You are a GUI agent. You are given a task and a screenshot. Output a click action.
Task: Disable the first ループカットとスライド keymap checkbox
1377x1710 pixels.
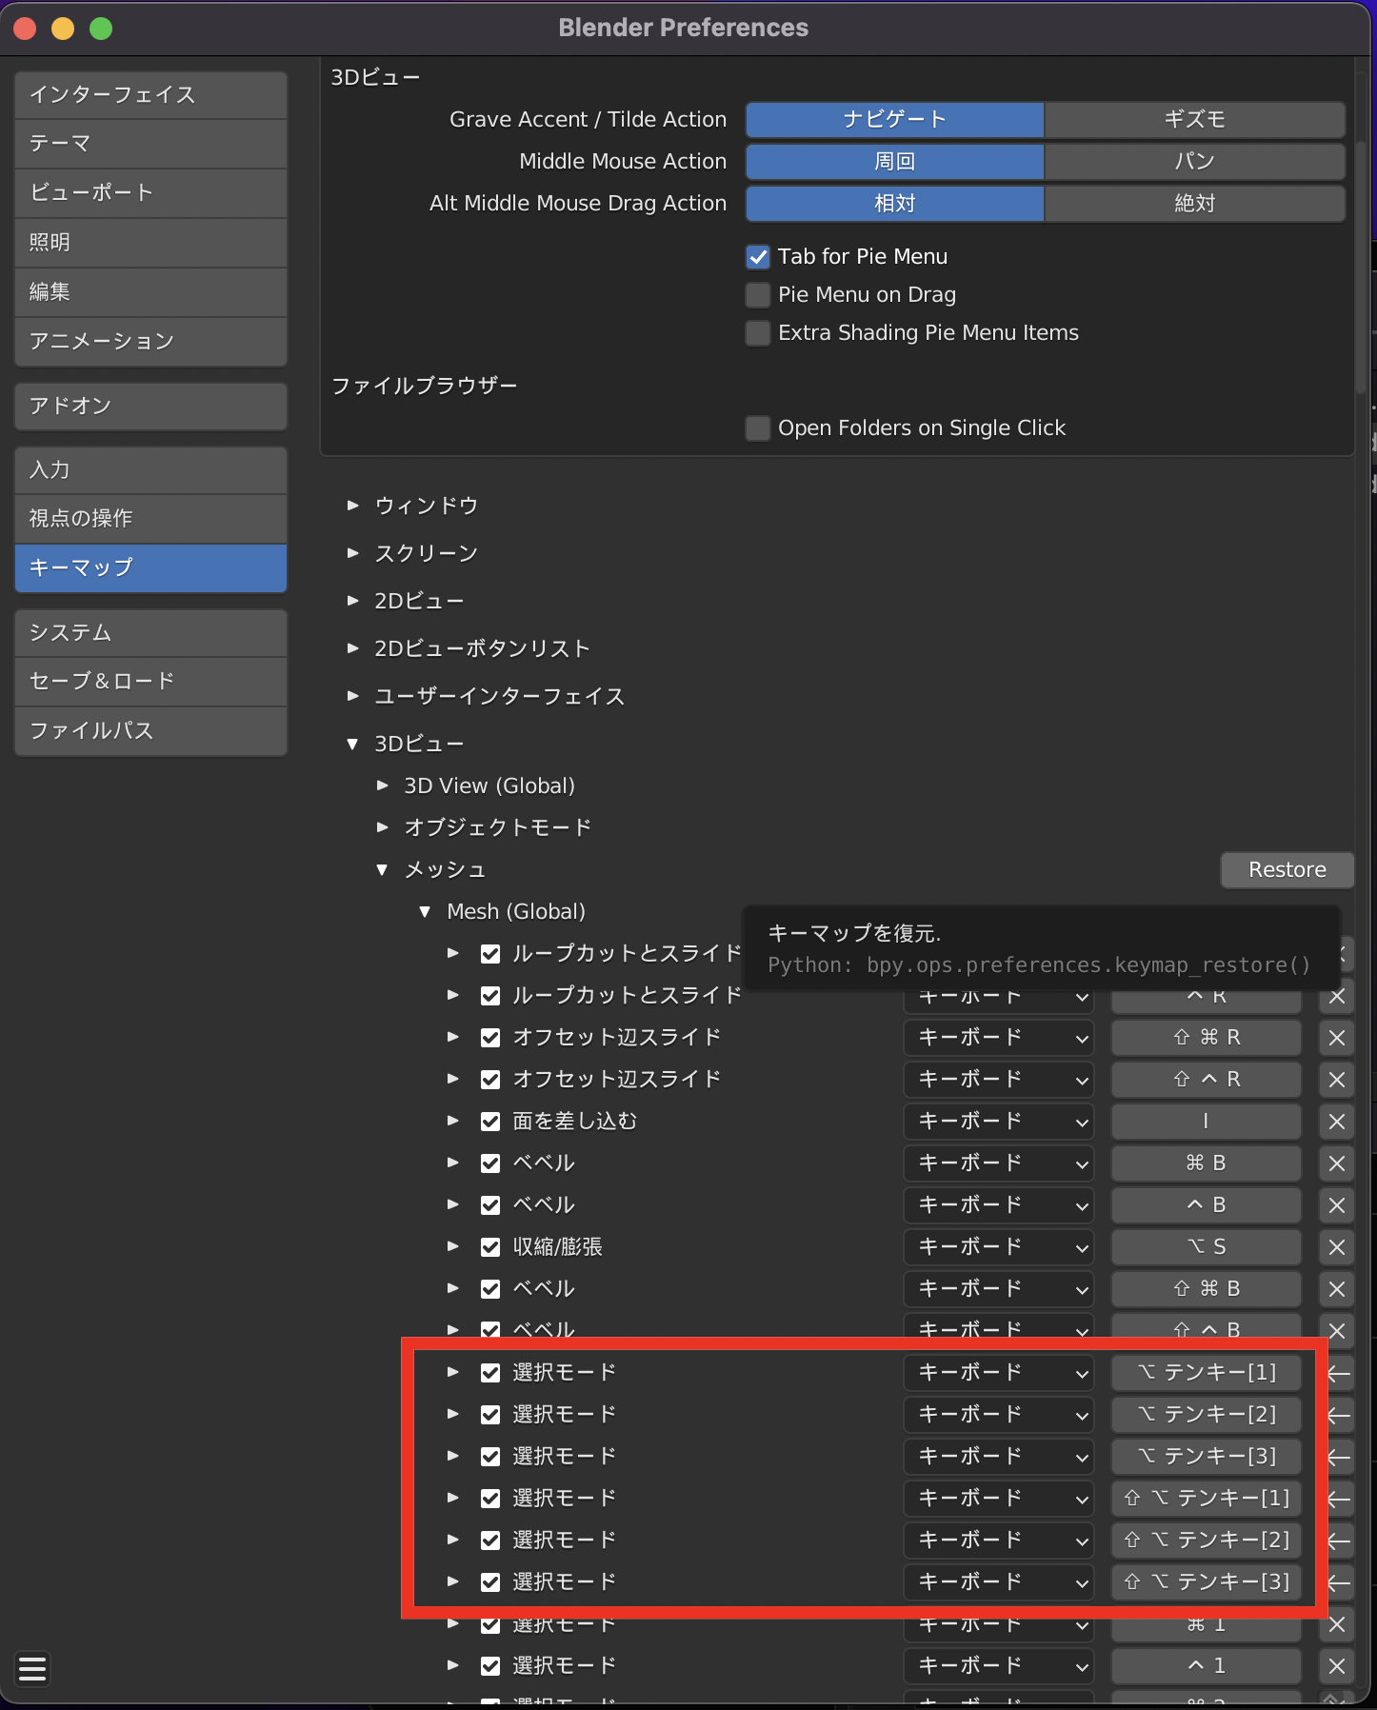click(490, 954)
